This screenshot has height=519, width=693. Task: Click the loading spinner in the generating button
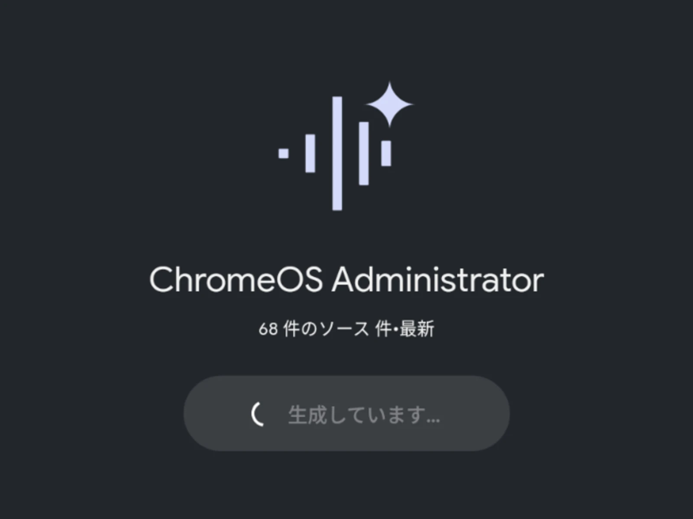click(258, 414)
